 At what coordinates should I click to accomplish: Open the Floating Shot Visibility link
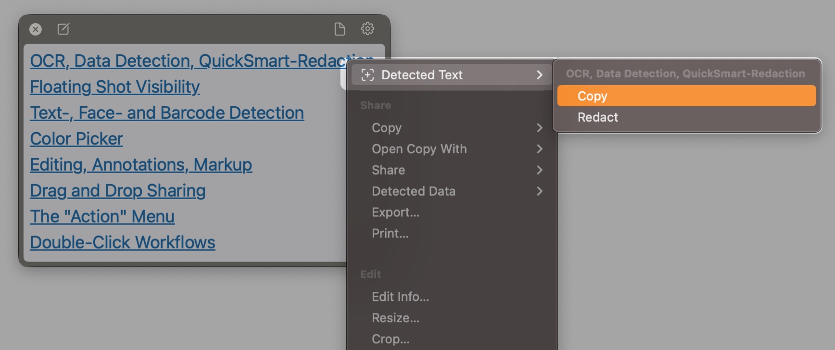(x=115, y=87)
